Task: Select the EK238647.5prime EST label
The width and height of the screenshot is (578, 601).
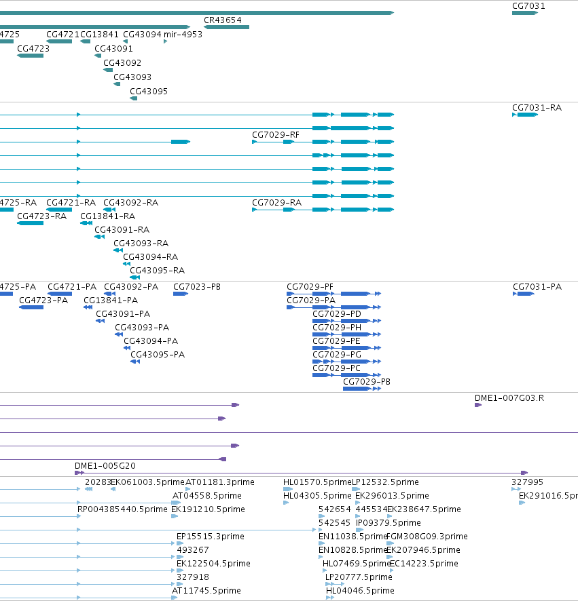Action: [x=424, y=509]
